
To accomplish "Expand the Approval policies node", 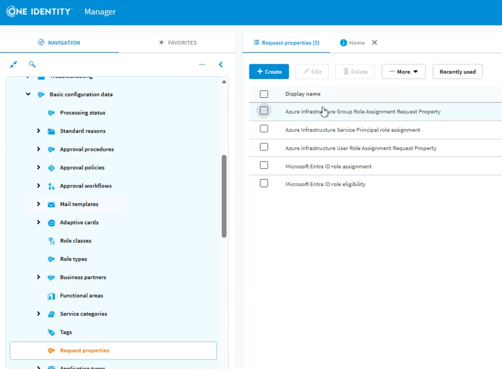I will 39,167.
